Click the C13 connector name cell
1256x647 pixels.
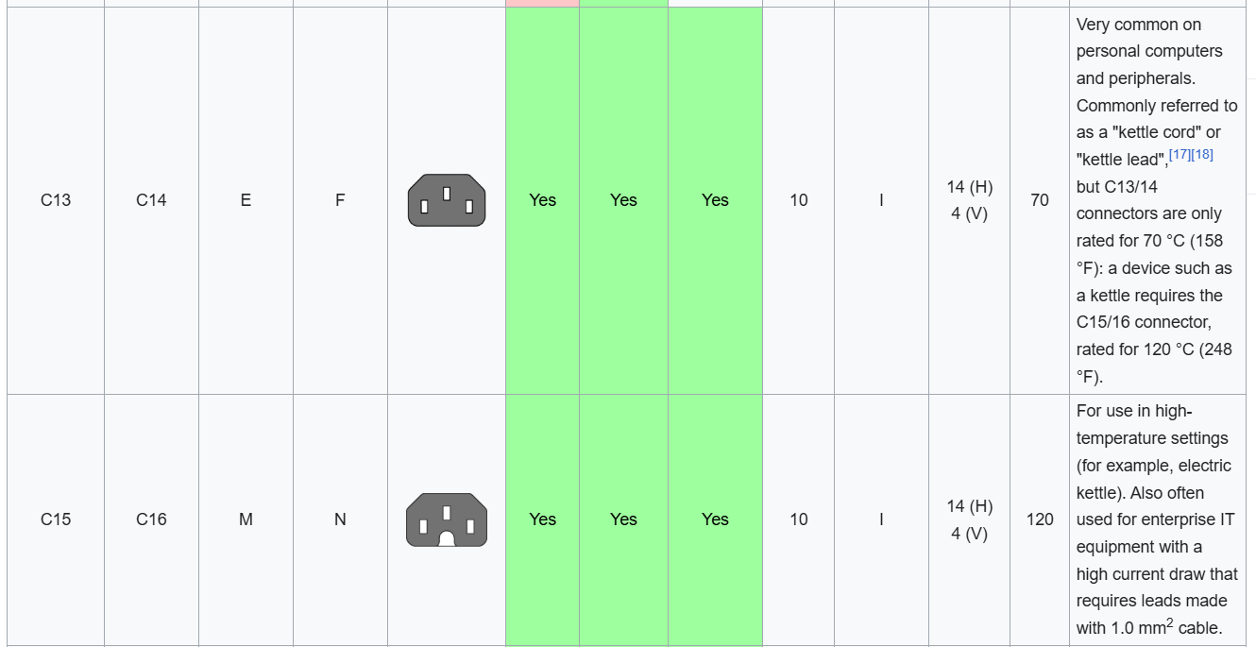tap(56, 200)
